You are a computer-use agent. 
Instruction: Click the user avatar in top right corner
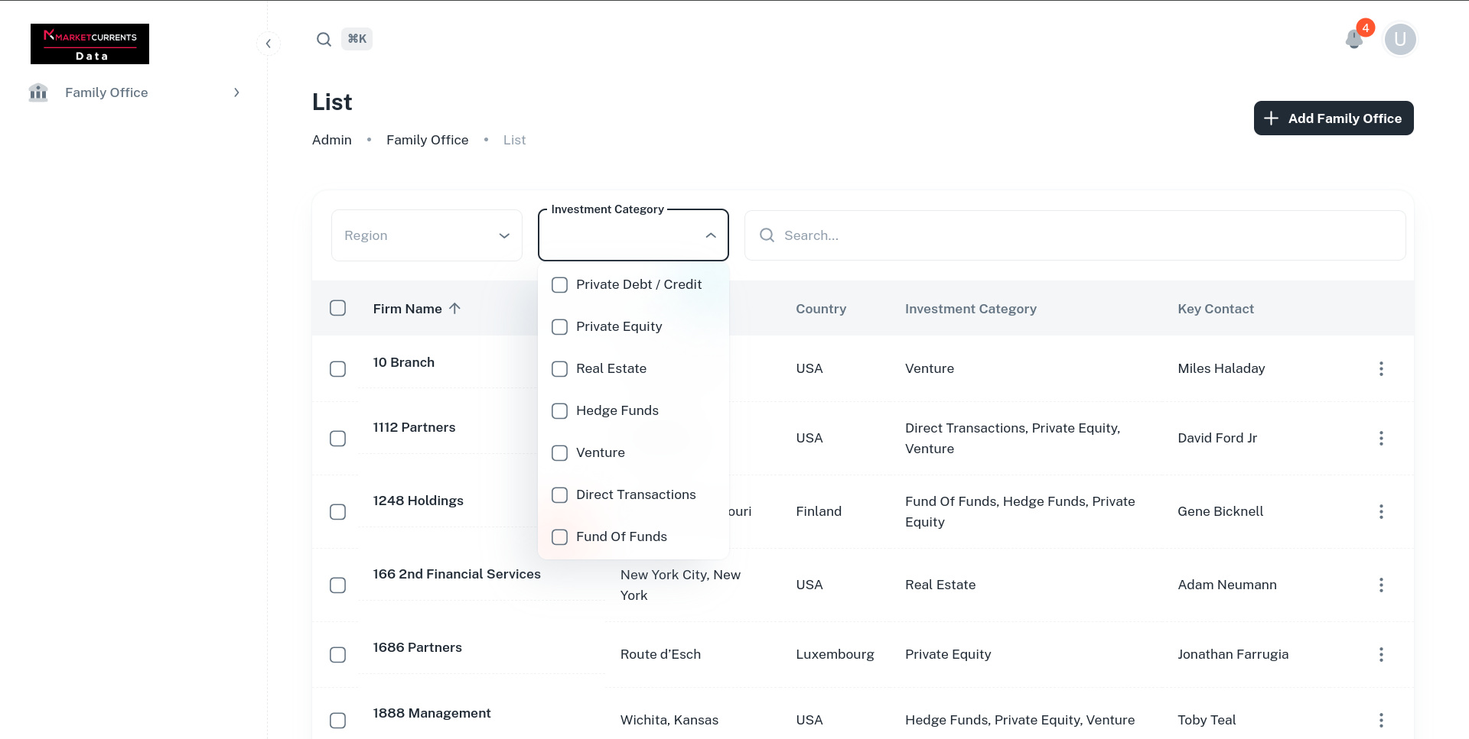(x=1400, y=38)
